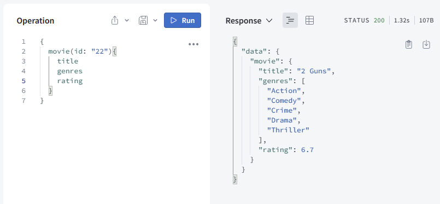The image size is (440, 204).
Task: Switch to table response view
Action: click(309, 20)
